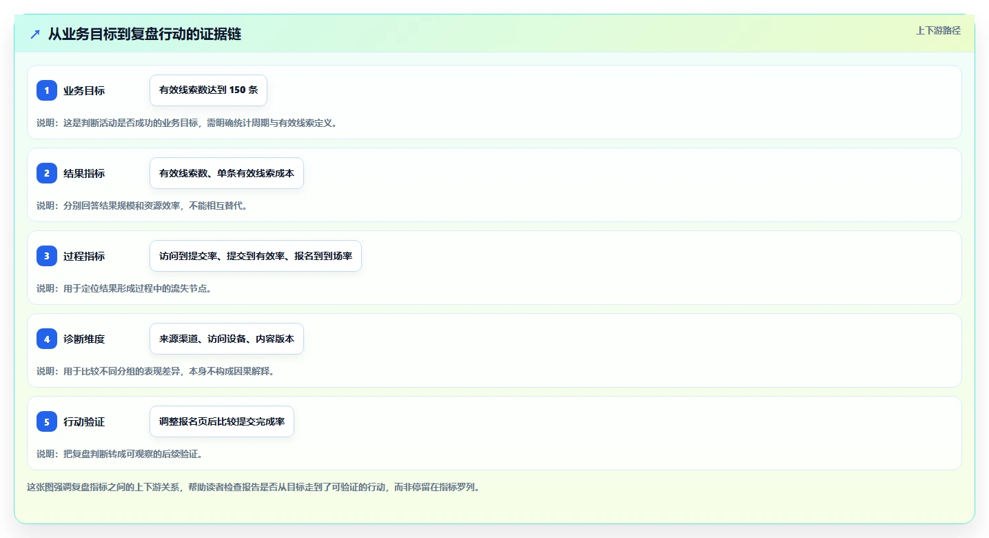Click step number 1 badge

47,90
